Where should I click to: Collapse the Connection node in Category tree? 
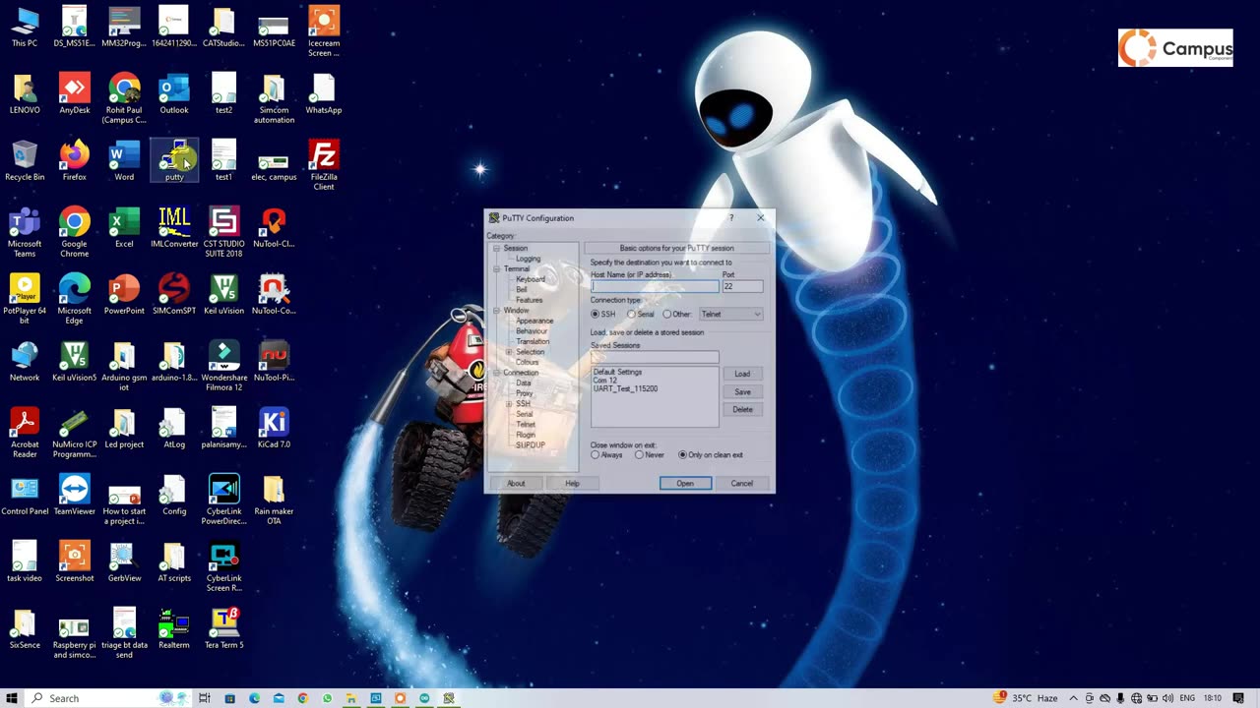(x=497, y=373)
